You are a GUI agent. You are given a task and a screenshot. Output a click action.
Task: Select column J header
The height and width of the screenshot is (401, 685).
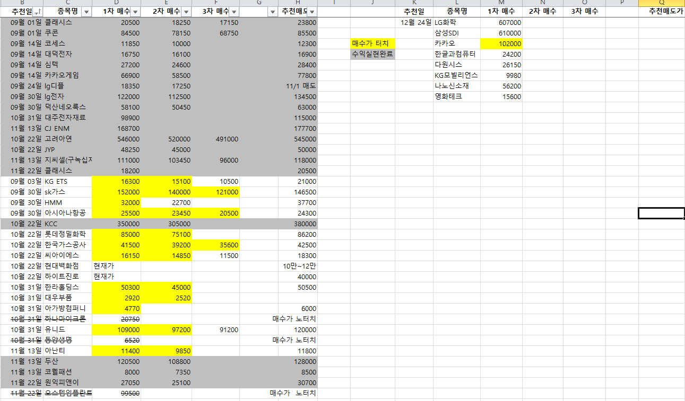coord(372,3)
